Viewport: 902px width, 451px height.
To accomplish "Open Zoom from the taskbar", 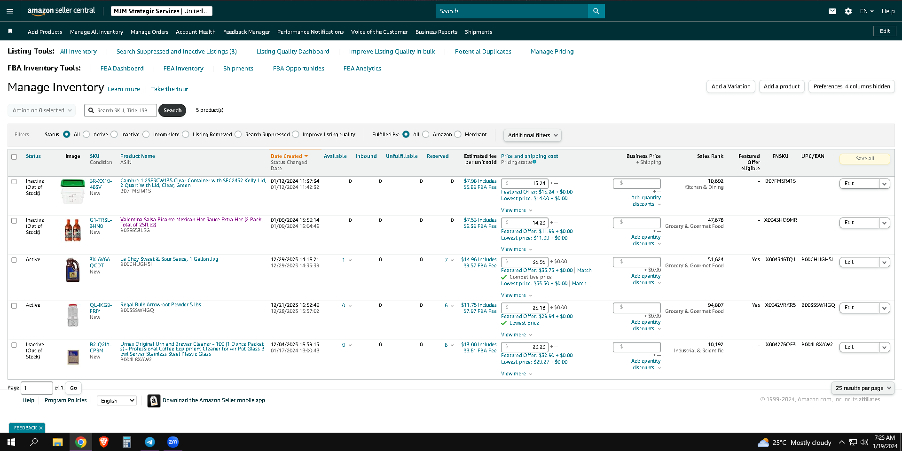I will coord(173,442).
